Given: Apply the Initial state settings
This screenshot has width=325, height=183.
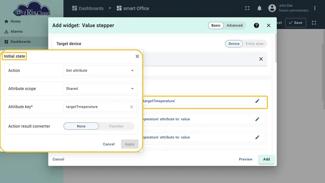Looking at the screenshot, I should [130, 144].
